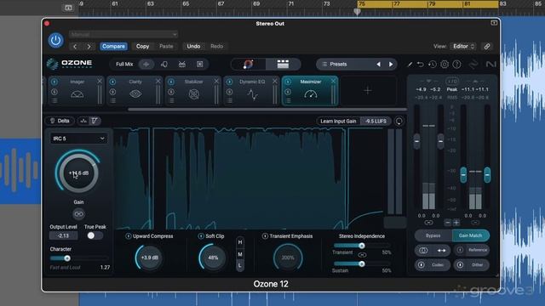Toggle the Maximizer module power

point(288,82)
